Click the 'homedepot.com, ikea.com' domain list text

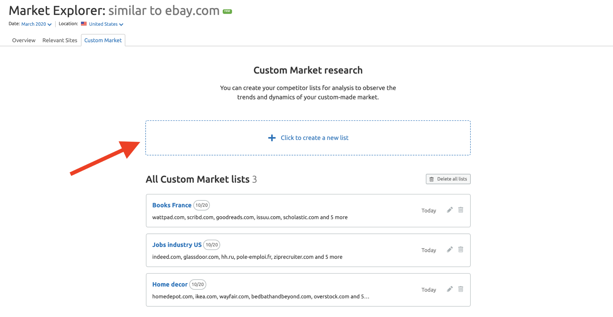tap(261, 296)
